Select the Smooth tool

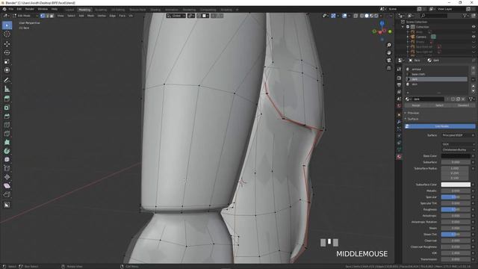click(x=7, y=159)
